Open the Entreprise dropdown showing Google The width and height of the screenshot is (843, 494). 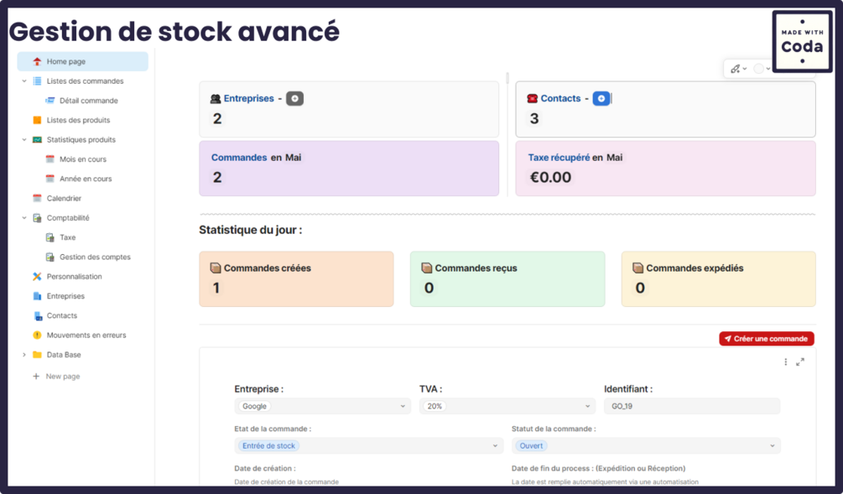coord(322,406)
